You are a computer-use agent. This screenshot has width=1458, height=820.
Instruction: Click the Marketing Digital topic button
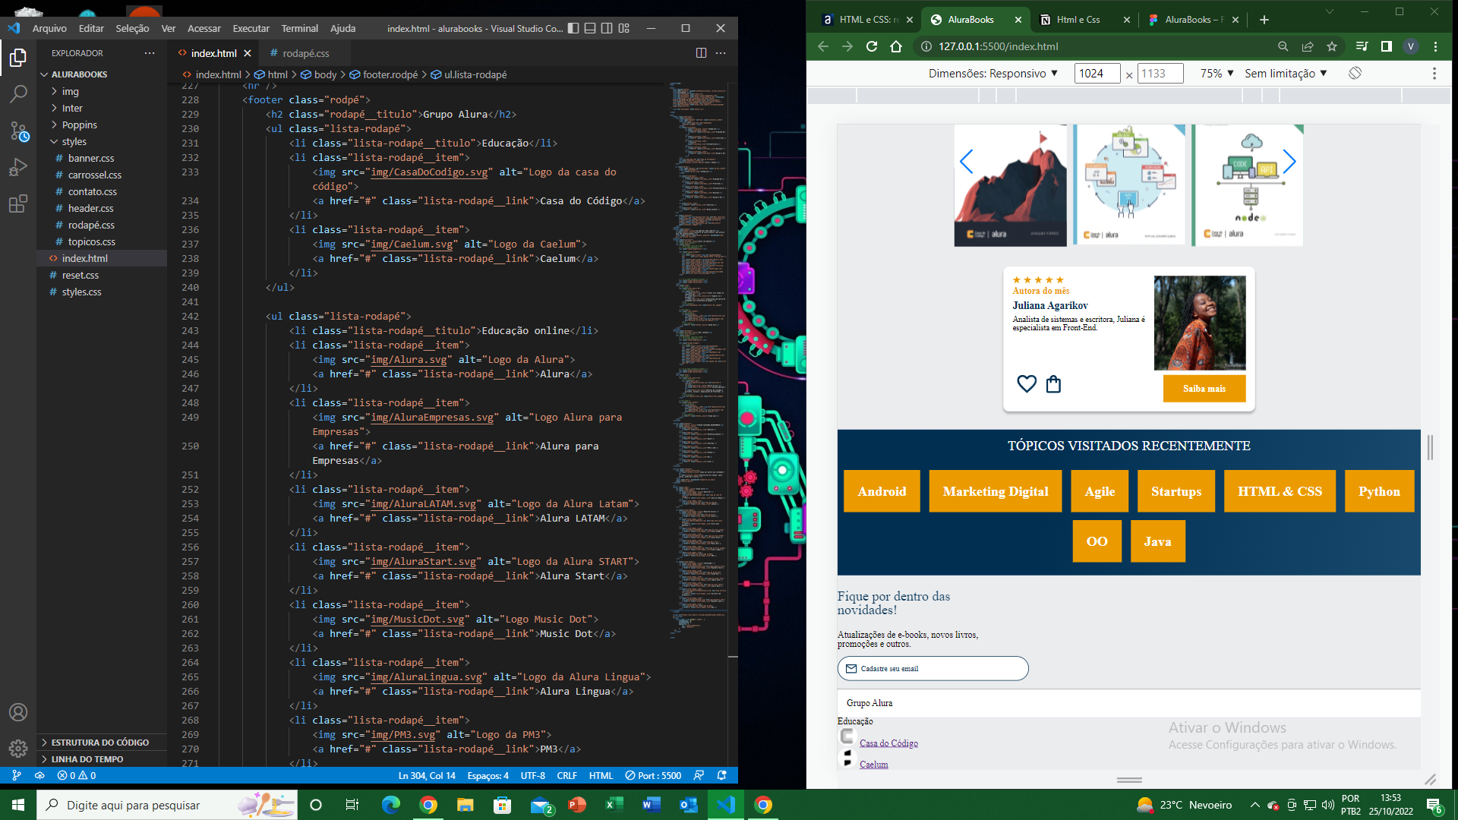(x=996, y=491)
